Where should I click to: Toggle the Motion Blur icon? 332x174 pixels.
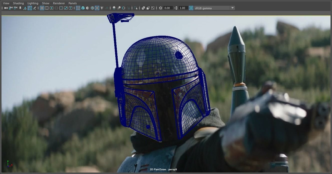point(119,8)
